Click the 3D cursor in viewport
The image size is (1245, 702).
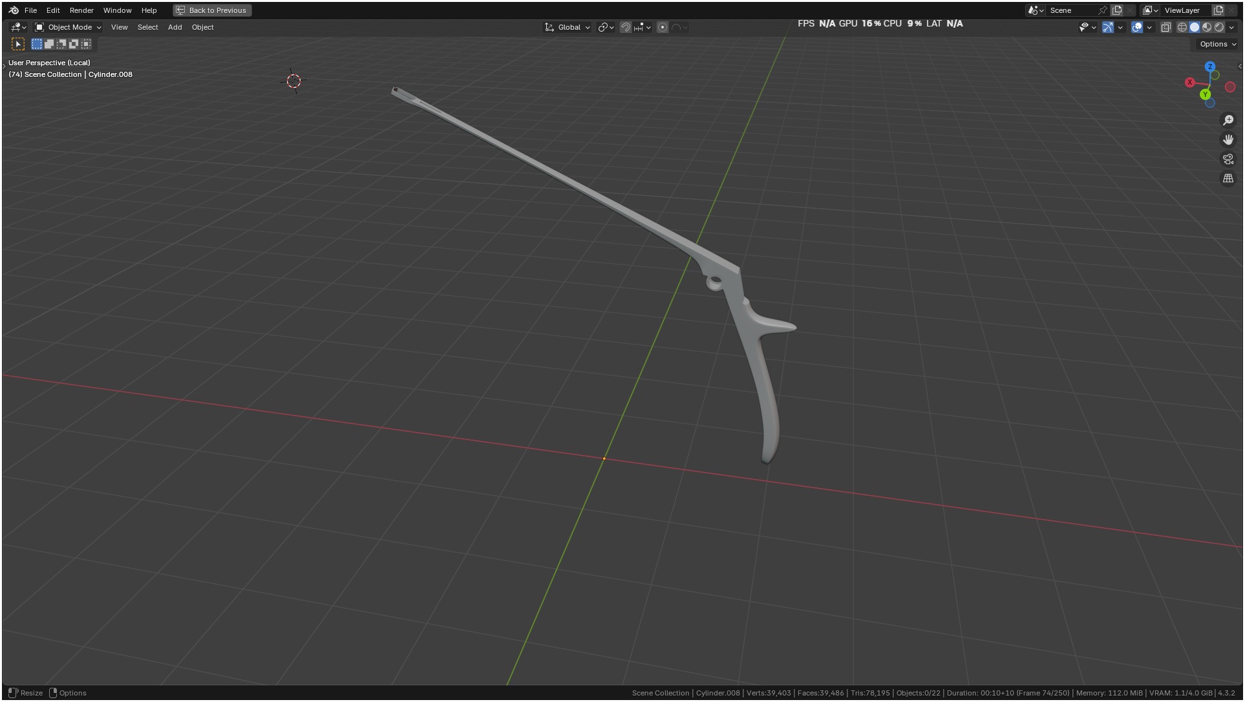293,81
